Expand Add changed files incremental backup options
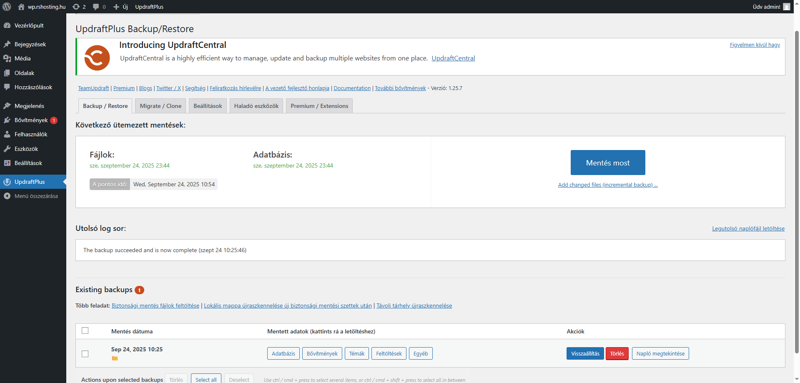 (x=607, y=185)
